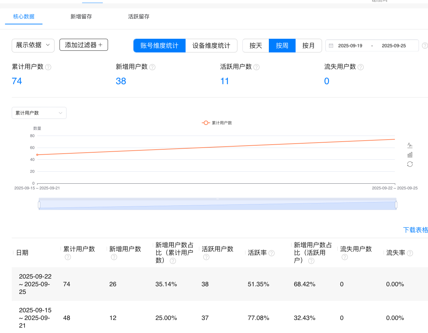
Task: Select 设备维度统计 mode
Action: tap(211, 46)
